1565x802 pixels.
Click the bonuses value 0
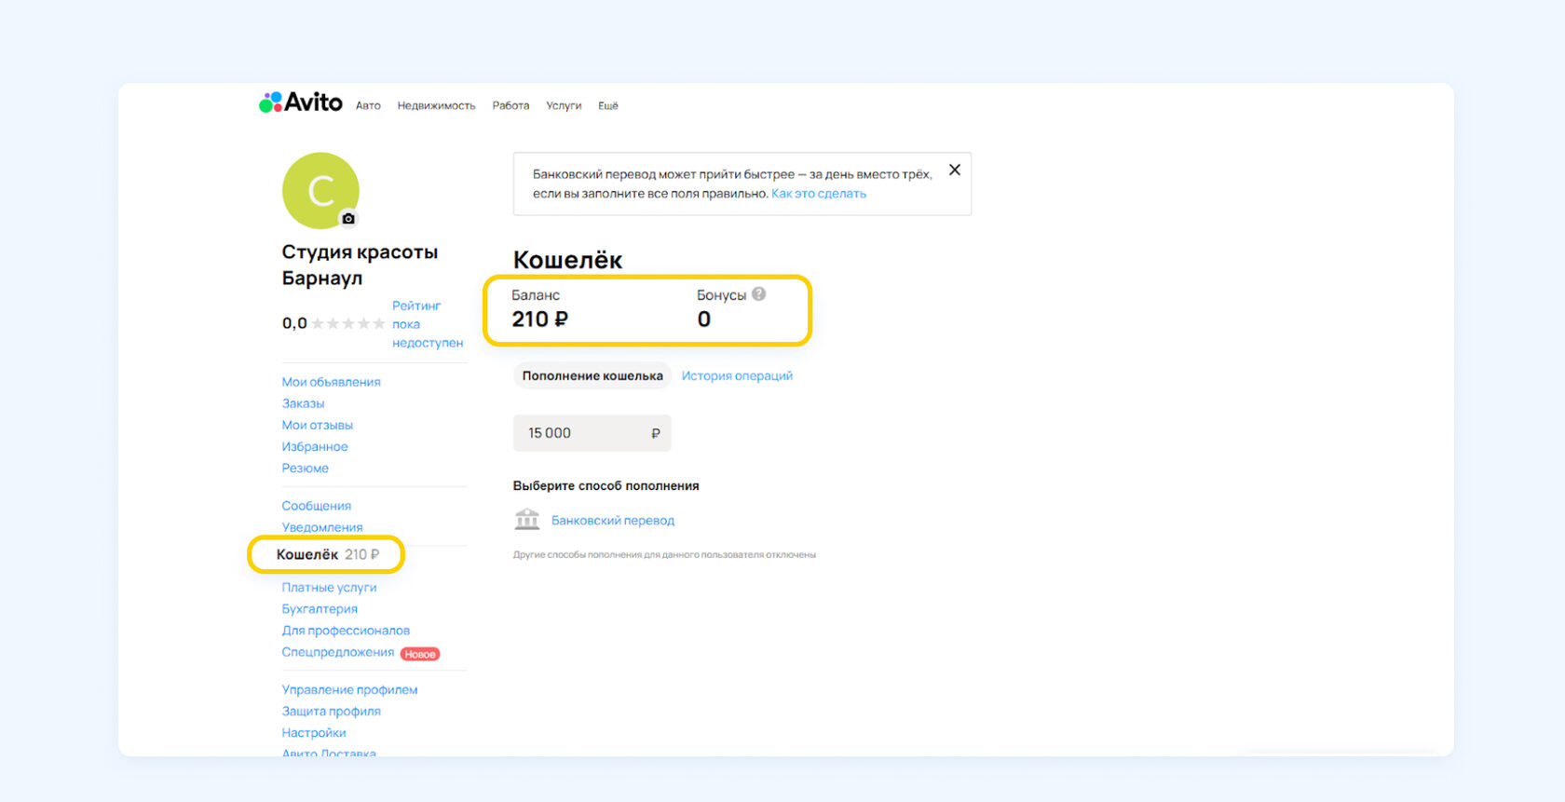704,319
